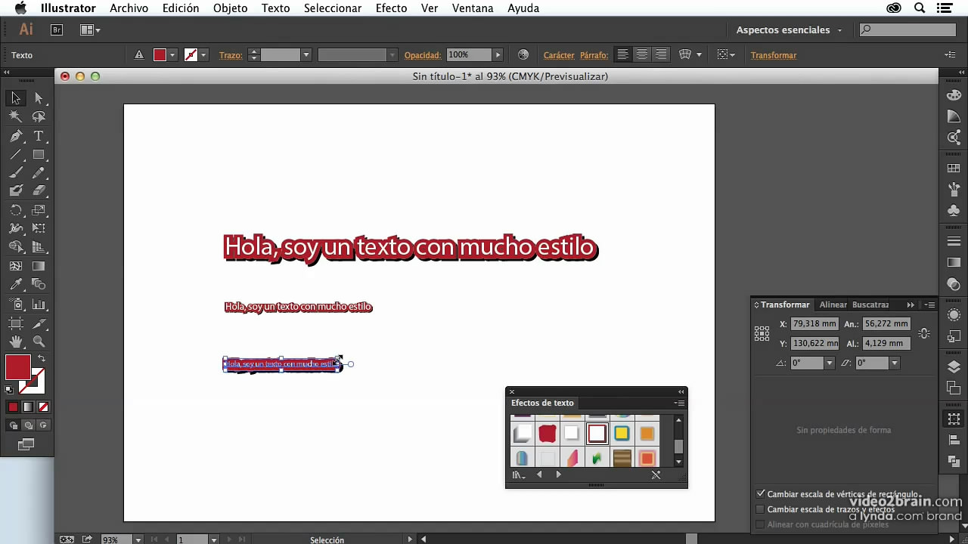Select the Hand tool
Screen dimensions: 968x544
tap(16, 342)
